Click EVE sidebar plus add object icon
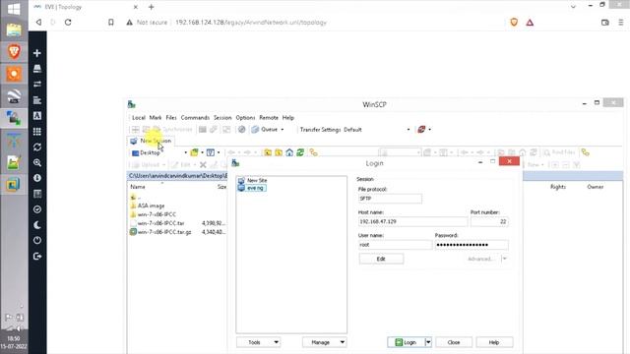This screenshot has height=354, width=630. point(37,53)
